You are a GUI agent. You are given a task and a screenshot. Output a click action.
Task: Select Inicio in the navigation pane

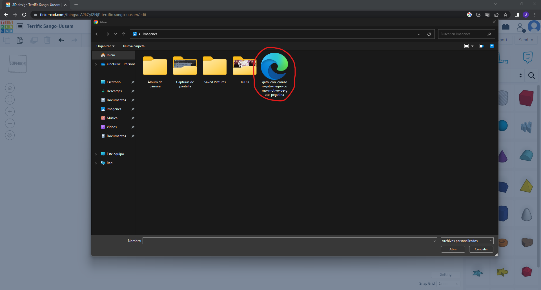click(x=114, y=55)
